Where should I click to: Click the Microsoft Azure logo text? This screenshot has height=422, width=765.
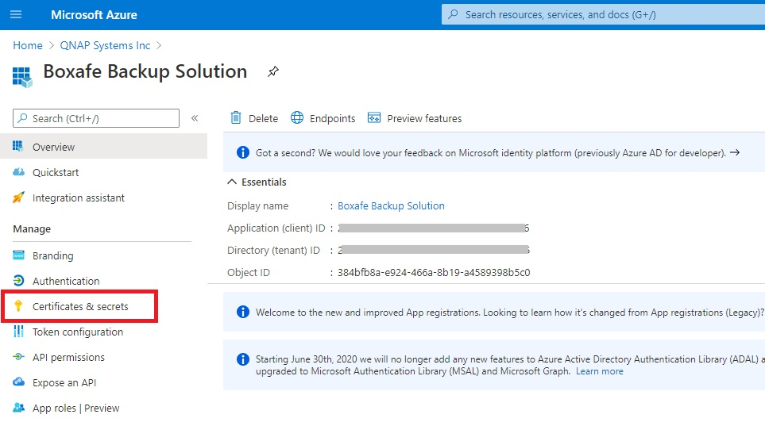pyautogui.click(x=94, y=14)
